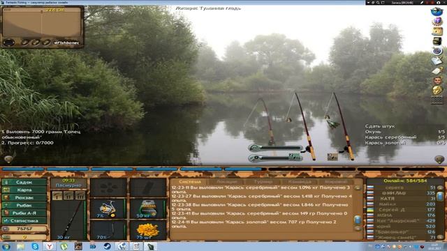
Task: Expand the recording toolbar dropdown arrow
Action: pyautogui.click(x=368, y=2)
